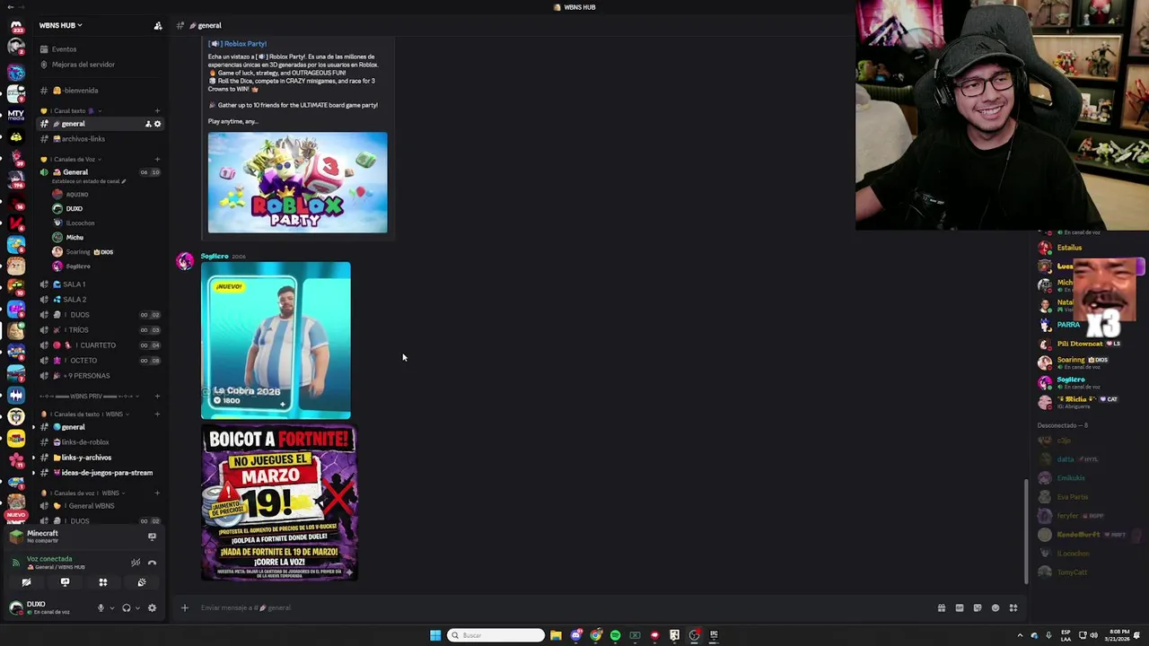Image resolution: width=1149 pixels, height=646 pixels.
Task: Click the Windows Start button
Action: (435, 635)
